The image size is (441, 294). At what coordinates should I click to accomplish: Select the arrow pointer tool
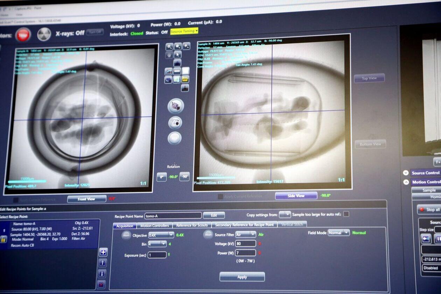click(x=178, y=55)
